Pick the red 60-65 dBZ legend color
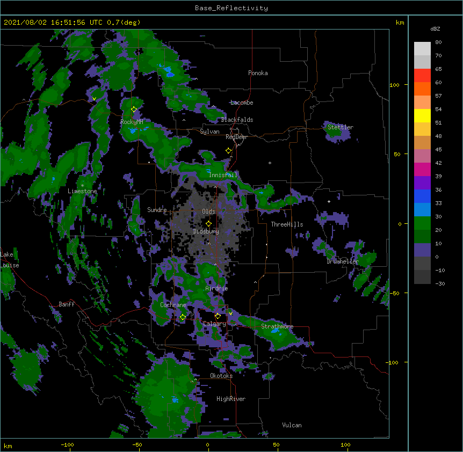463x452 pixels. [422, 76]
